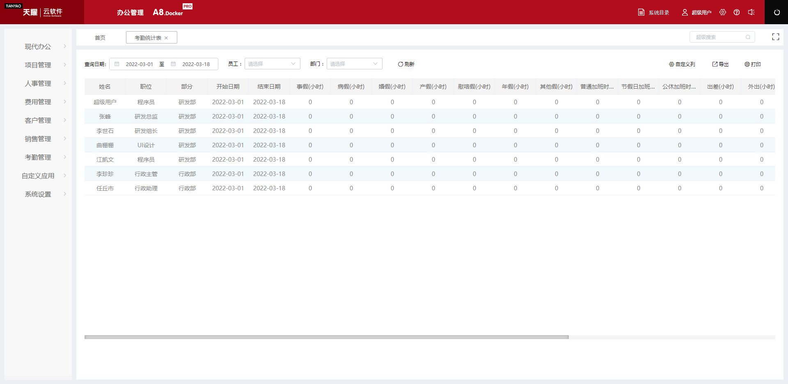Open the 部门 dropdown selector
Viewport: 788px width, 384px height.
click(x=354, y=64)
